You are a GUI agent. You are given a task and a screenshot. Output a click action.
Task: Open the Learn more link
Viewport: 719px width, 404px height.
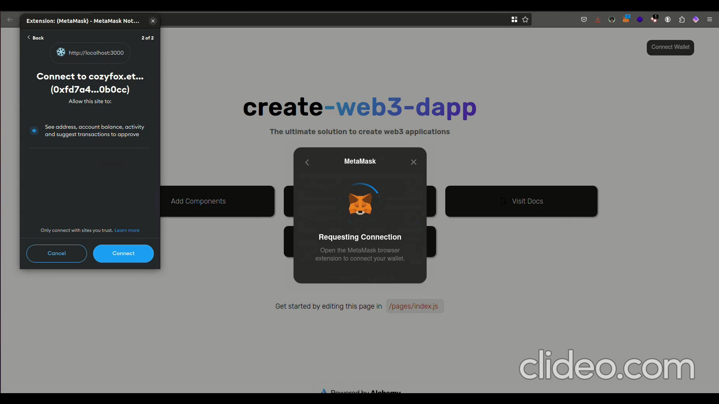tap(127, 230)
